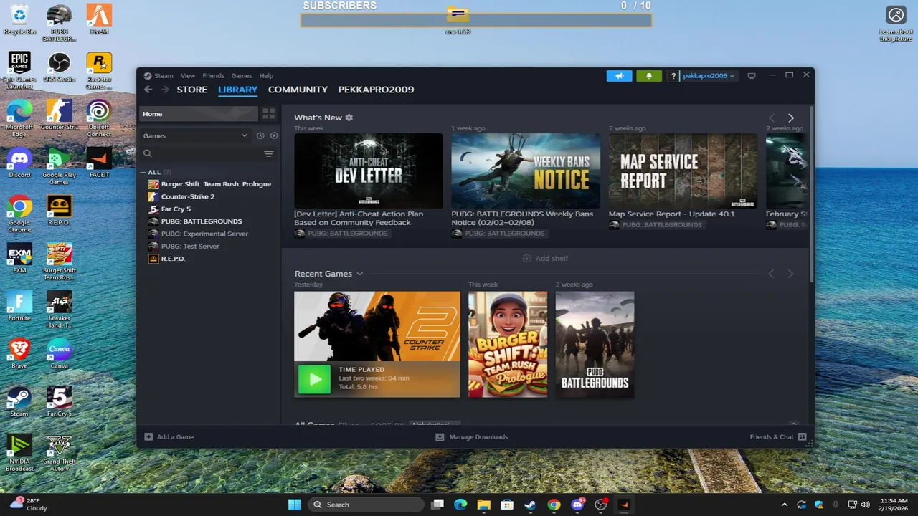The height and width of the screenshot is (516, 918).
Task: Open Steam announcements megaphone button
Action: 619,76
